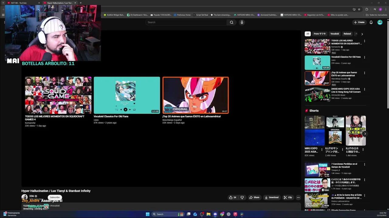389x218 pixels.
Task: Open Task View on taskbar
Action: coord(188,214)
